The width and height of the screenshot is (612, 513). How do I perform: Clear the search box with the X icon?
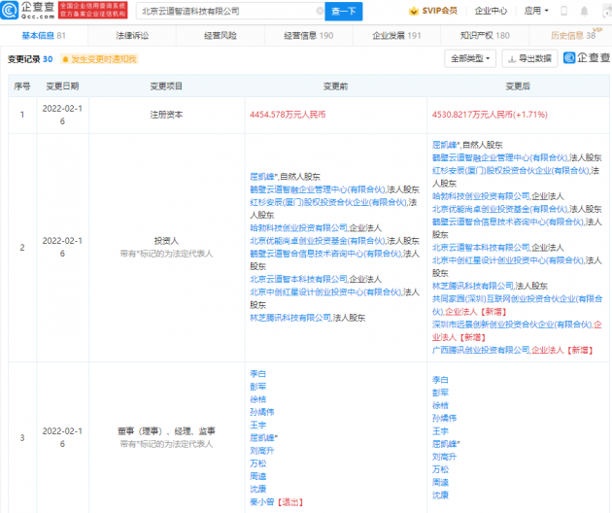pyautogui.click(x=320, y=11)
